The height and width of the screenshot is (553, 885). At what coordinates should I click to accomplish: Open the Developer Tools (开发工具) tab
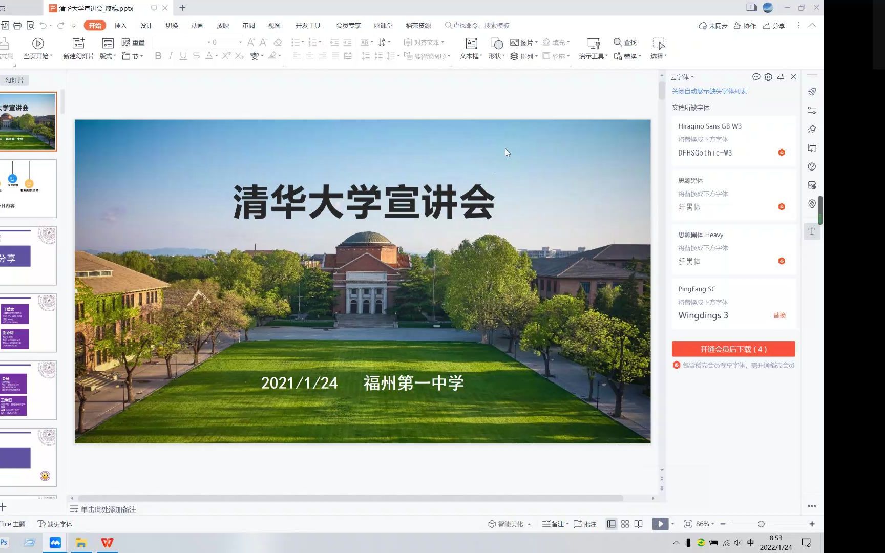click(308, 26)
